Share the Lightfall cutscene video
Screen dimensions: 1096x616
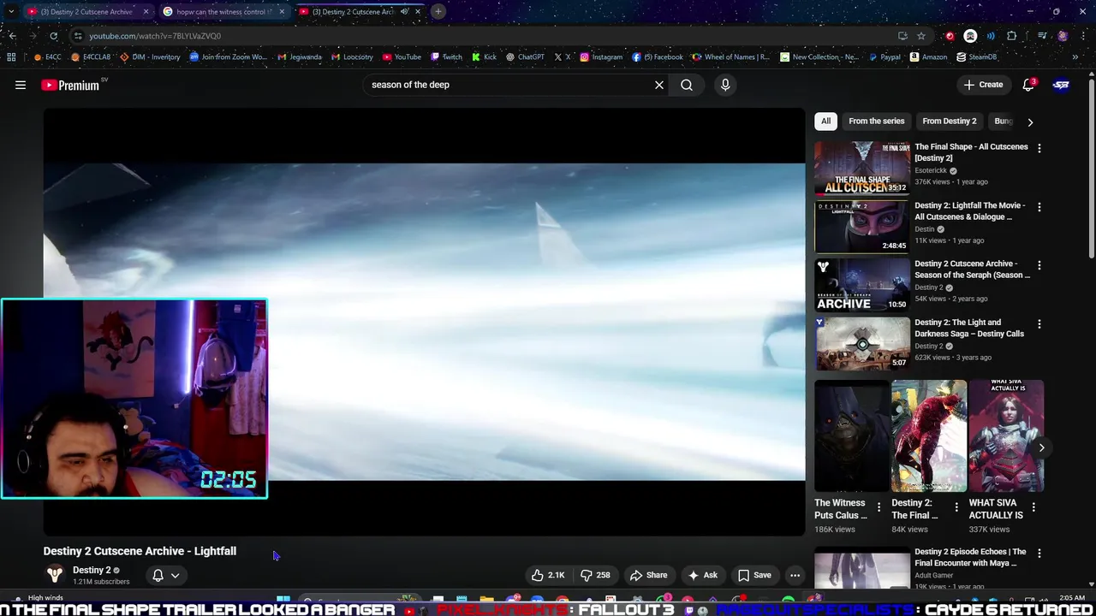coord(648,575)
